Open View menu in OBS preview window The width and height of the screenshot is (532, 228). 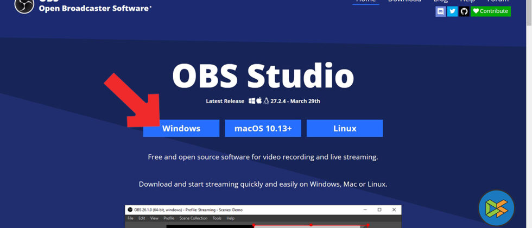154,218
